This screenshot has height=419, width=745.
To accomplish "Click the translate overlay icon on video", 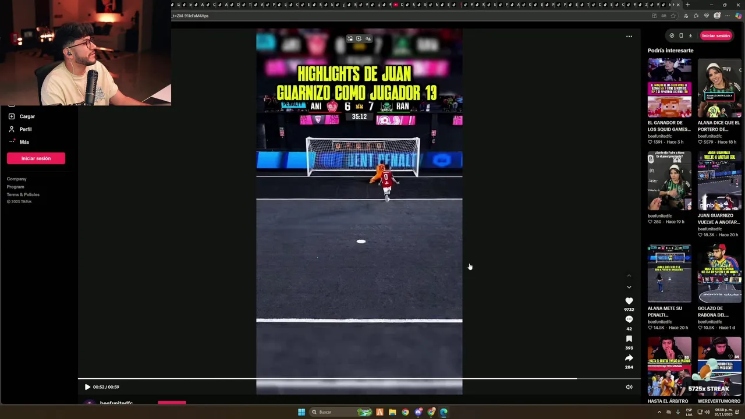I will click(x=367, y=38).
